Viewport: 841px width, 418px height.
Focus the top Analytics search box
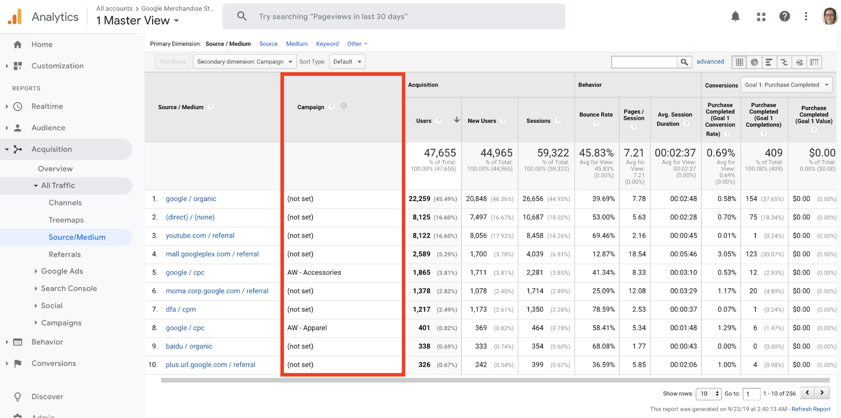[x=394, y=16]
